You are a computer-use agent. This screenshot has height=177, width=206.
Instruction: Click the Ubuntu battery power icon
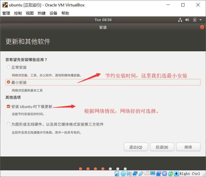[x=195, y=20]
